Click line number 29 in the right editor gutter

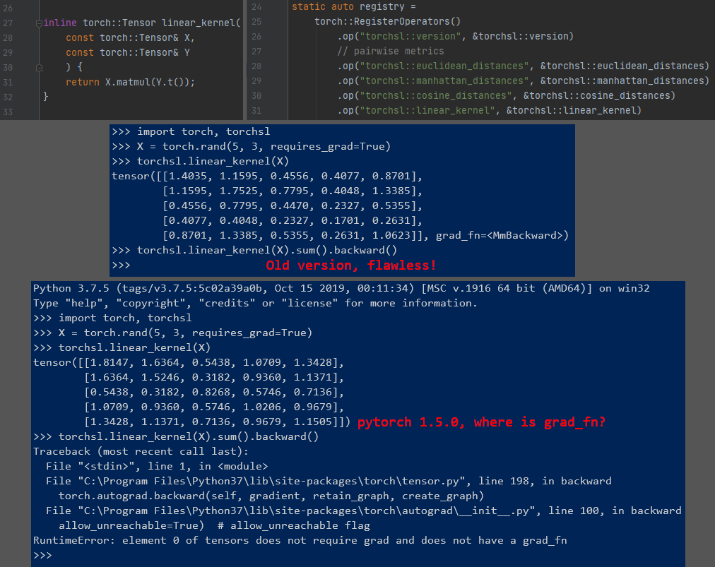click(256, 81)
